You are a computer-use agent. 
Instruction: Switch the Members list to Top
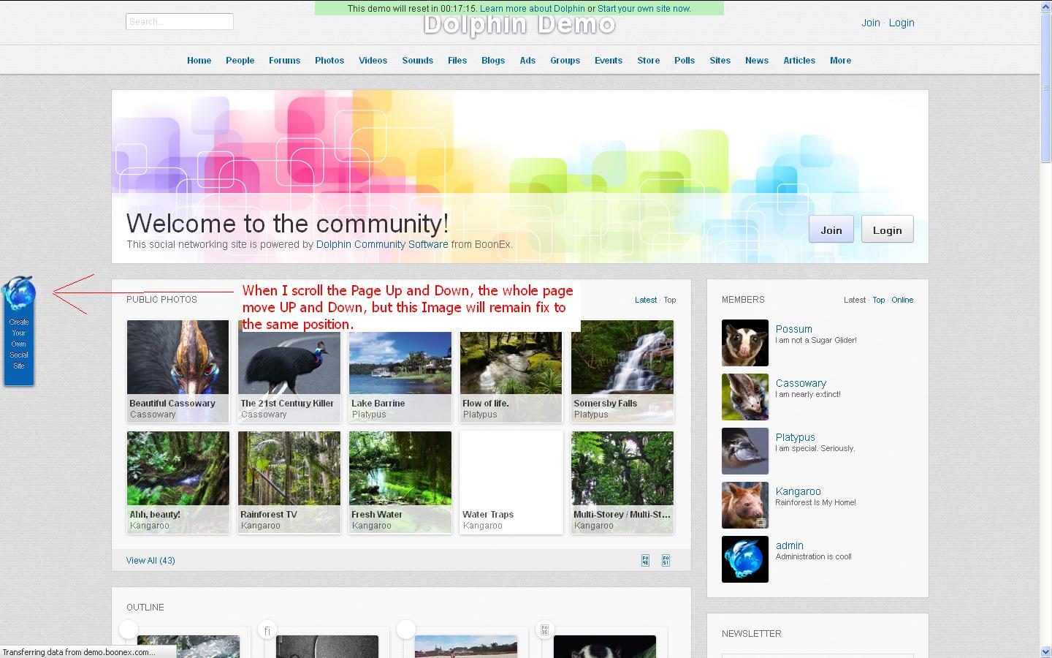click(878, 300)
